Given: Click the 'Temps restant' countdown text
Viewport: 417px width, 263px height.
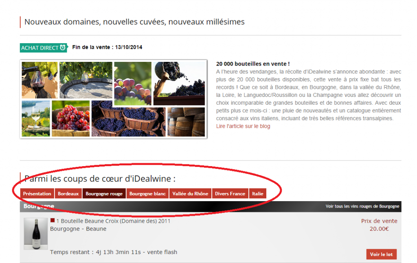Looking at the screenshot, I should (114, 252).
